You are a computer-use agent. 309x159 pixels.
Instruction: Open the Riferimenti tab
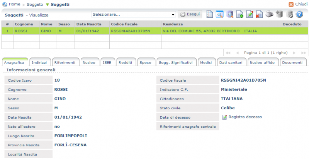(65, 63)
